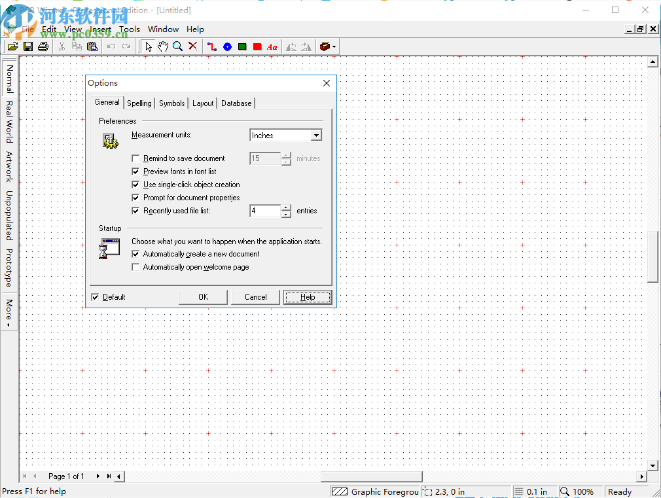
Task: Open the Window menu
Action: pos(163,29)
